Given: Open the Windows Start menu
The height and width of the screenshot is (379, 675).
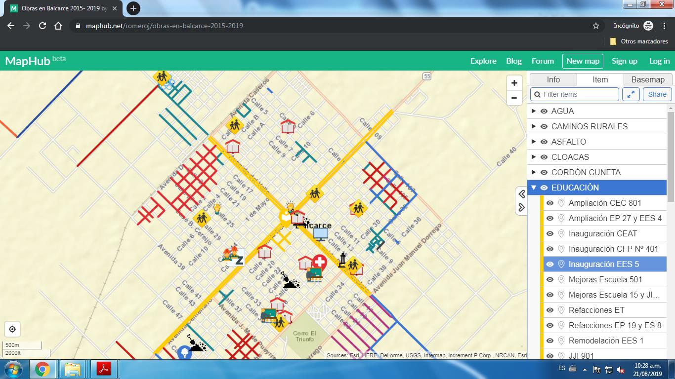Looking at the screenshot, I should (13, 369).
